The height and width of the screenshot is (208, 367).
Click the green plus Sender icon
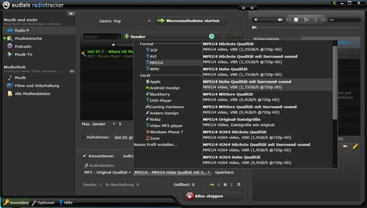(x=127, y=37)
